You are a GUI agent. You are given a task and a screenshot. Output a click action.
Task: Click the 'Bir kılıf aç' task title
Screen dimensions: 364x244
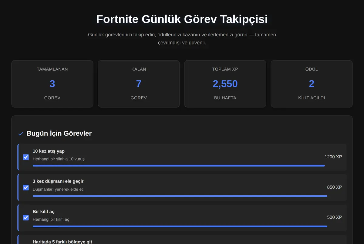pyautogui.click(x=44, y=212)
